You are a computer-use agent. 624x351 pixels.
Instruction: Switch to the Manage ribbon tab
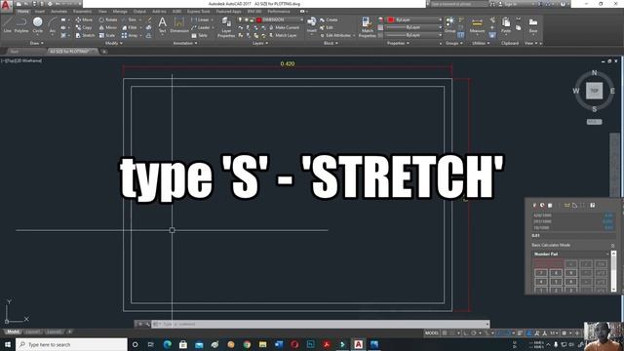tap(120, 12)
